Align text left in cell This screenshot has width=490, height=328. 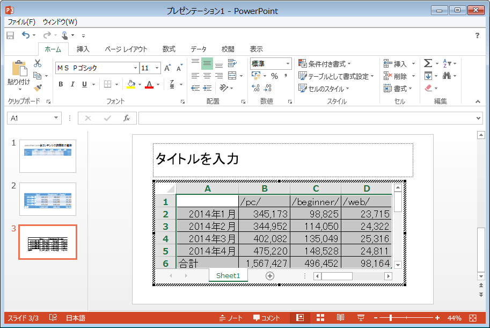(195, 76)
